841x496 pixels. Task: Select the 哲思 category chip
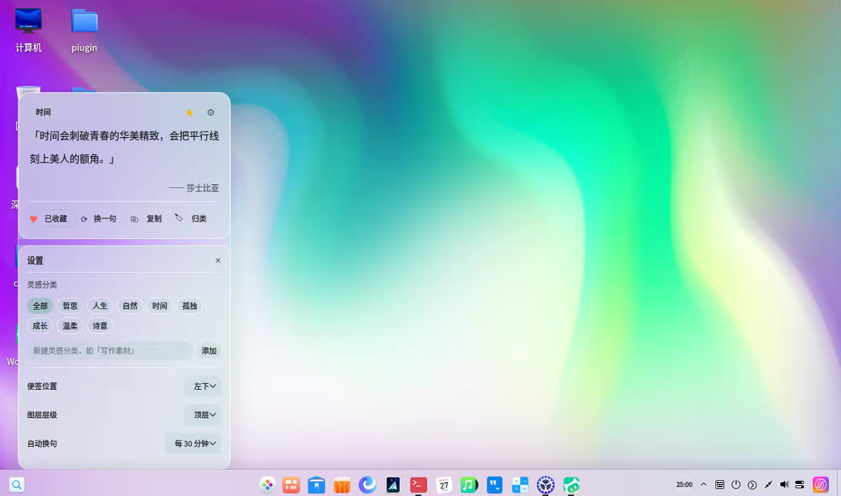point(70,306)
